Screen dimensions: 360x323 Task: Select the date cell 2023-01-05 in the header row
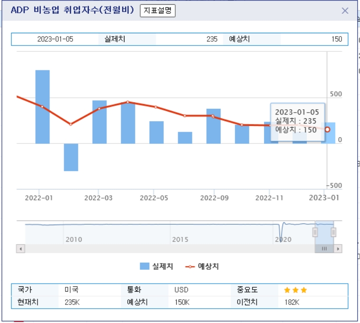(55, 39)
